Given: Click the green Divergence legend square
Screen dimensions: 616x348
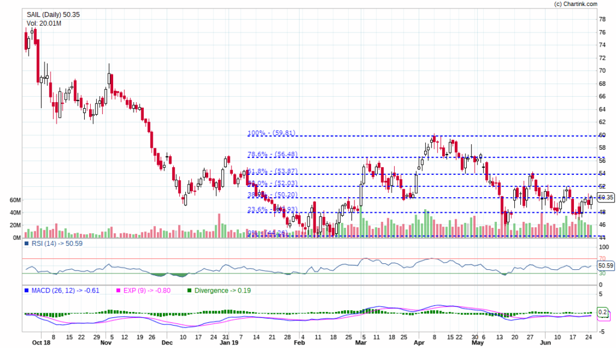Looking at the screenshot, I should [x=189, y=291].
